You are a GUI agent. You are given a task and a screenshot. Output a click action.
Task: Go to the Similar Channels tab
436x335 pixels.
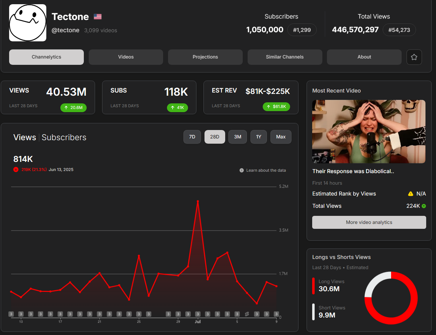285,57
